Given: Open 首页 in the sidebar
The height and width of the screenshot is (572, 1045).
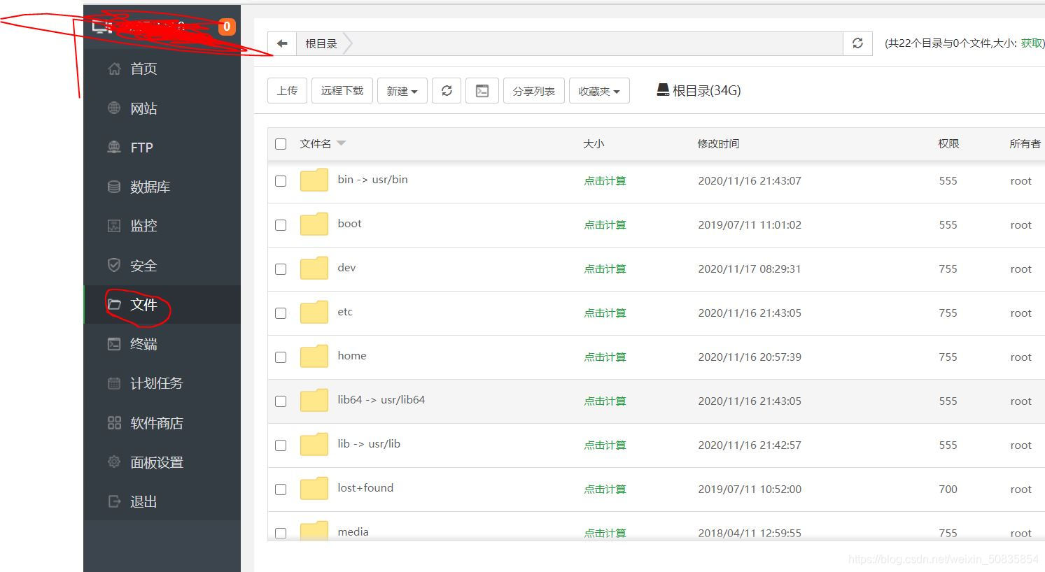Looking at the screenshot, I should pyautogui.click(x=162, y=69).
